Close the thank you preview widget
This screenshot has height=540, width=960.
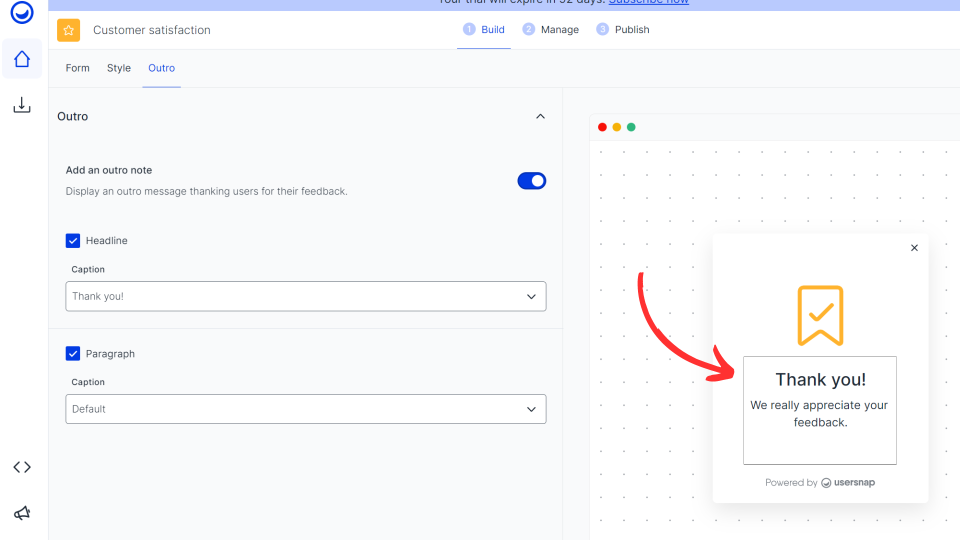tap(914, 248)
